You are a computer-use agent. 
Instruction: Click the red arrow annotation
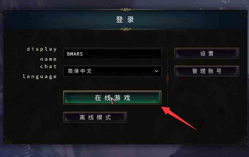point(179,118)
